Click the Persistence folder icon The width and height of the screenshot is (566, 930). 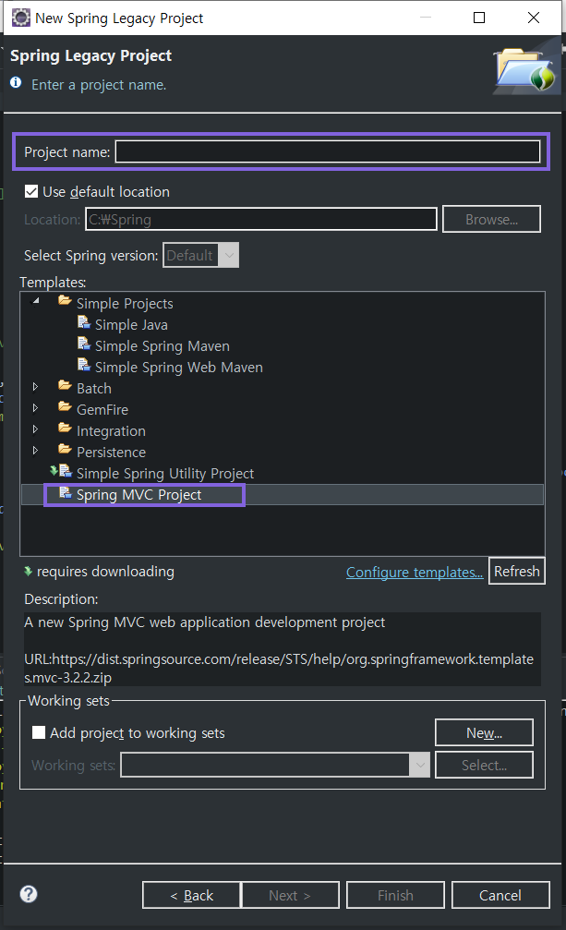click(66, 450)
